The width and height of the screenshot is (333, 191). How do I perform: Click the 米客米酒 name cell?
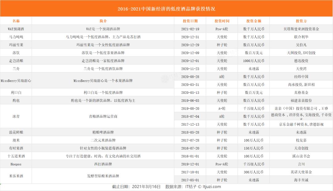(x=16, y=176)
